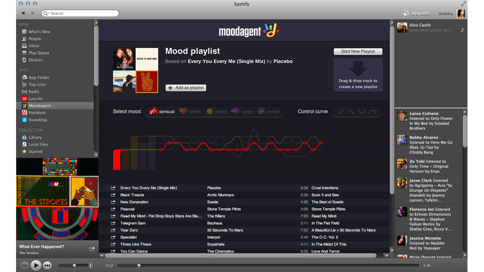484x272 pixels.
Task: Open Zo Tobi's activity entry
Action: point(428,166)
